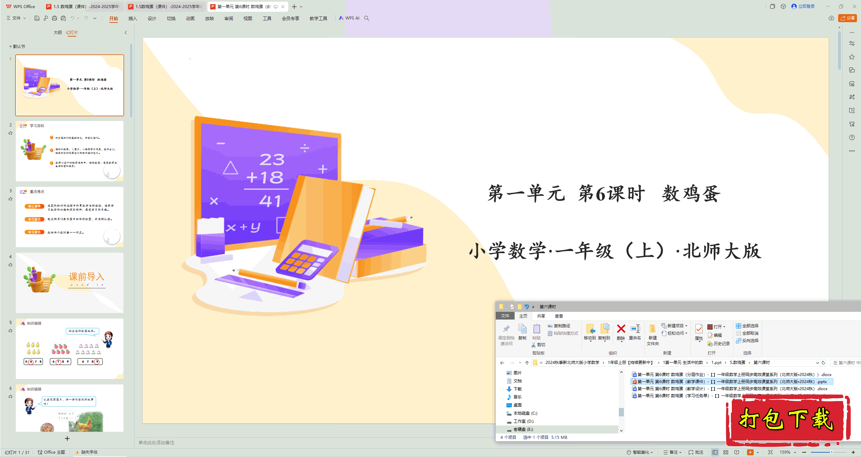Image resolution: width=861 pixels, height=457 pixels.
Task: Click the search magnifier beside WPS AI
Action: point(367,18)
